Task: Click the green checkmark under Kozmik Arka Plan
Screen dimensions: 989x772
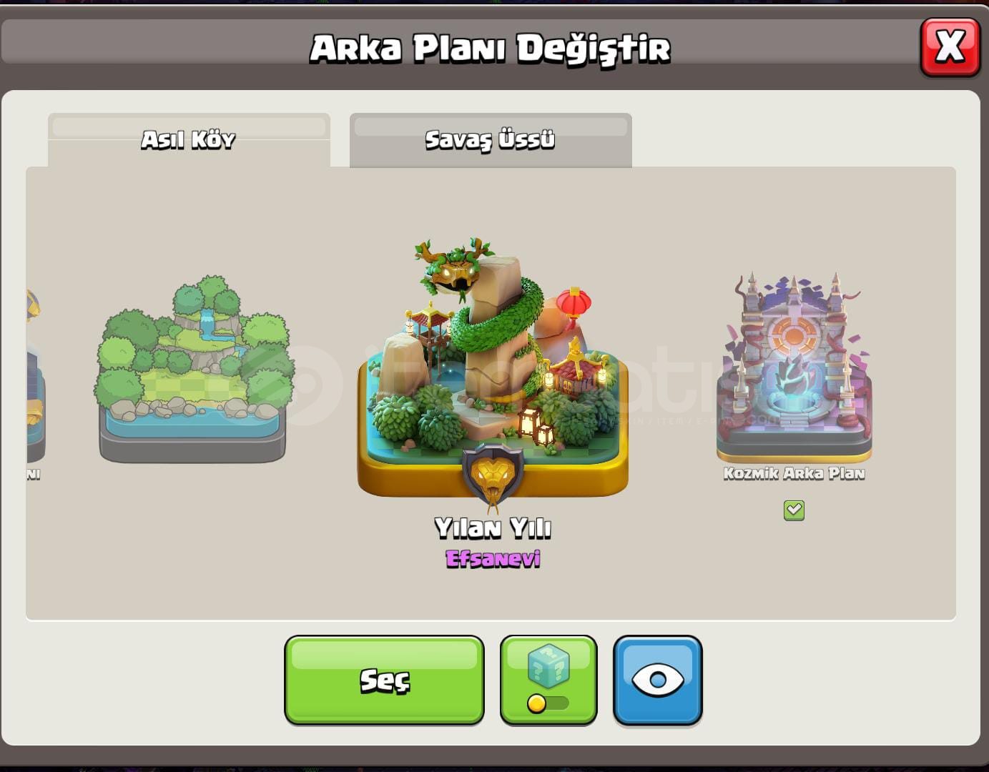Action: click(x=794, y=510)
